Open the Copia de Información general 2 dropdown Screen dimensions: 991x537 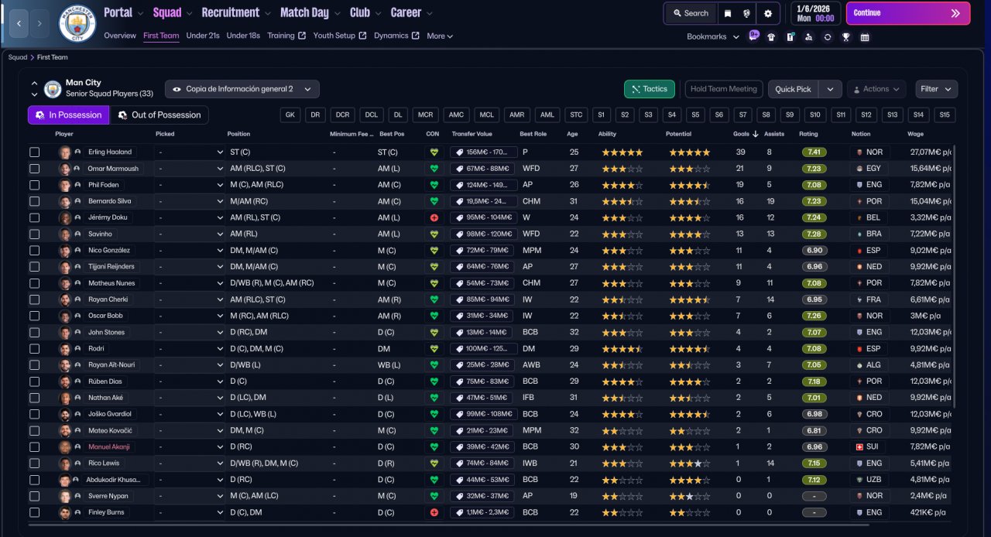(242, 89)
